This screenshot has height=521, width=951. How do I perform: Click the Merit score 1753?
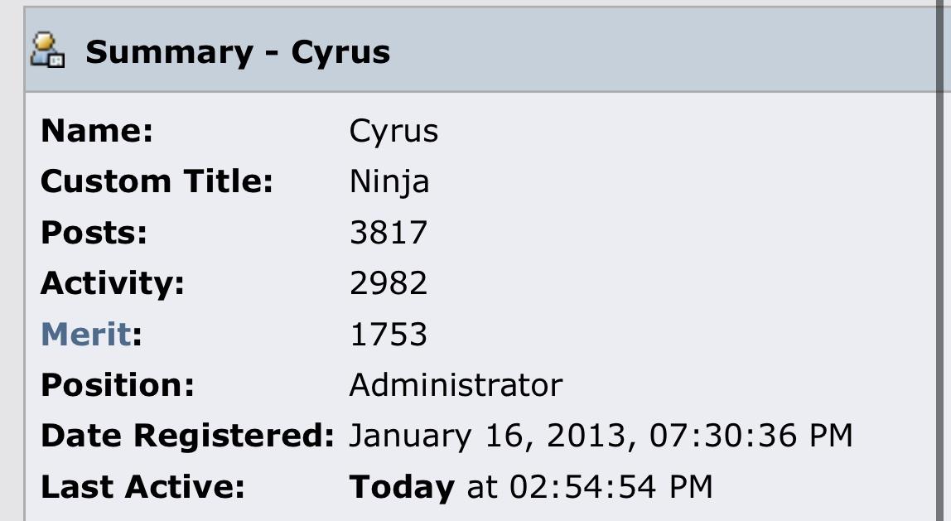click(389, 334)
